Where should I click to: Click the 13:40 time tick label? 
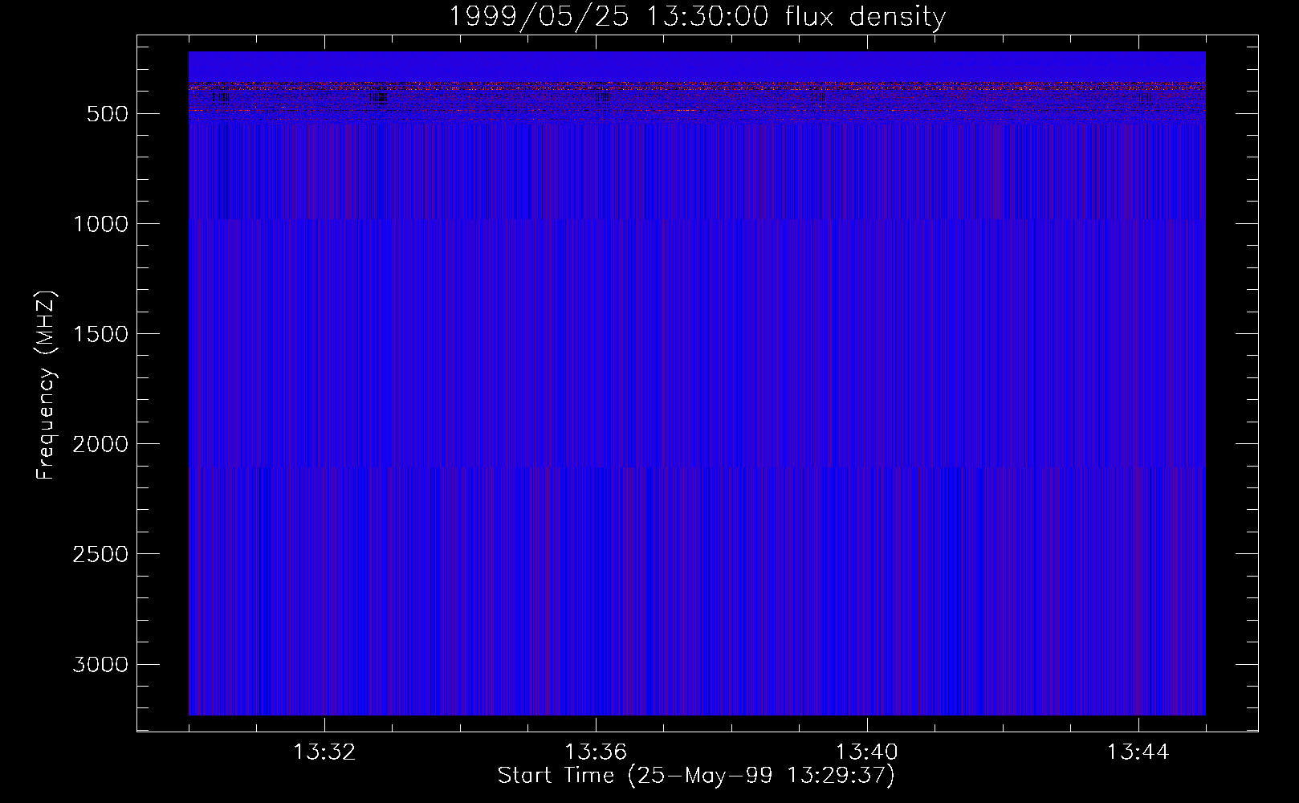point(867,752)
